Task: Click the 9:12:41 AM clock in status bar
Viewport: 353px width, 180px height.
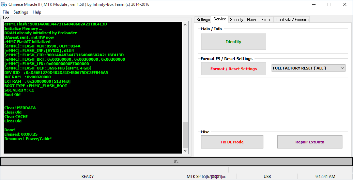Action: (x=325, y=177)
